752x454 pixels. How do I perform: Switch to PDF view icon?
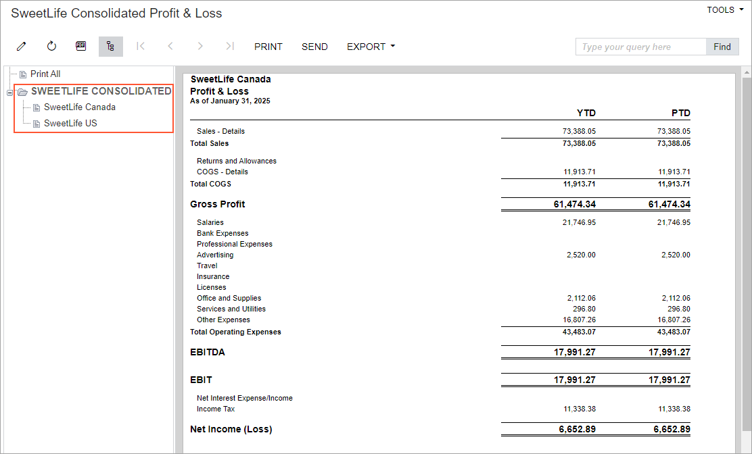click(81, 46)
